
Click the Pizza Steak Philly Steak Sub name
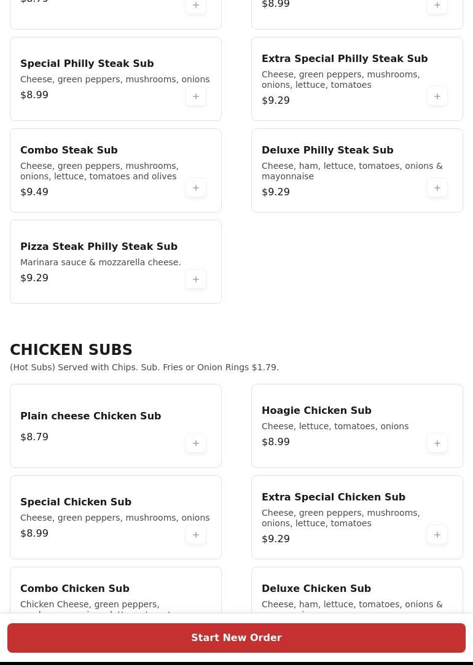(x=99, y=247)
